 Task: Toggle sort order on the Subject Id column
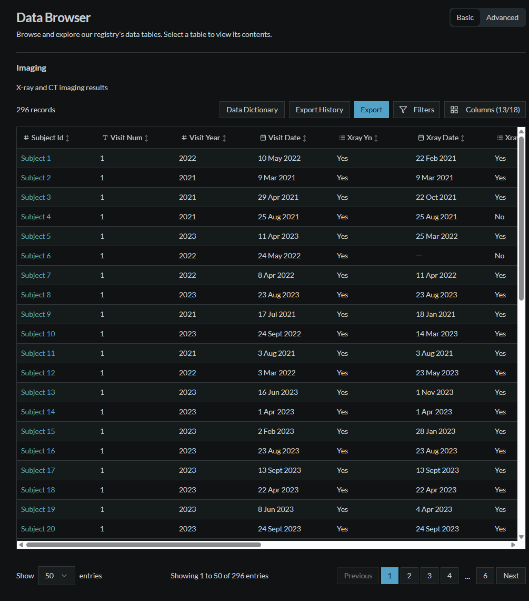click(x=67, y=138)
